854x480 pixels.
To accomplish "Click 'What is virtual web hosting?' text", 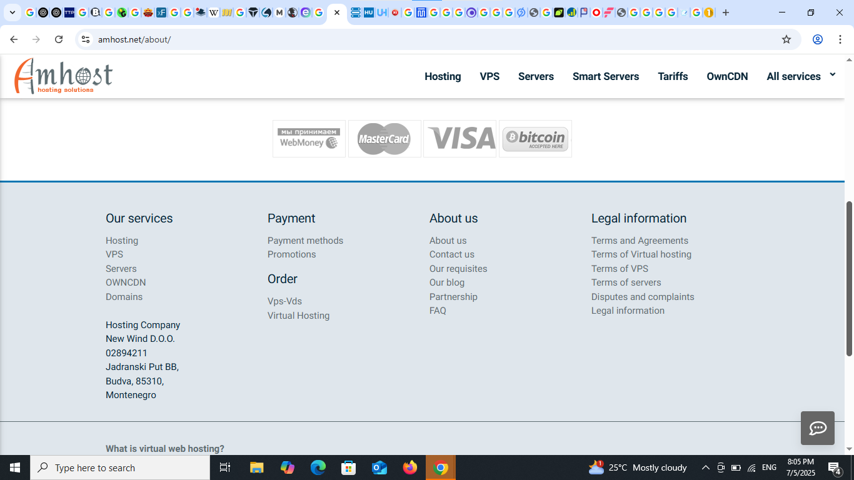I will coord(165,449).
